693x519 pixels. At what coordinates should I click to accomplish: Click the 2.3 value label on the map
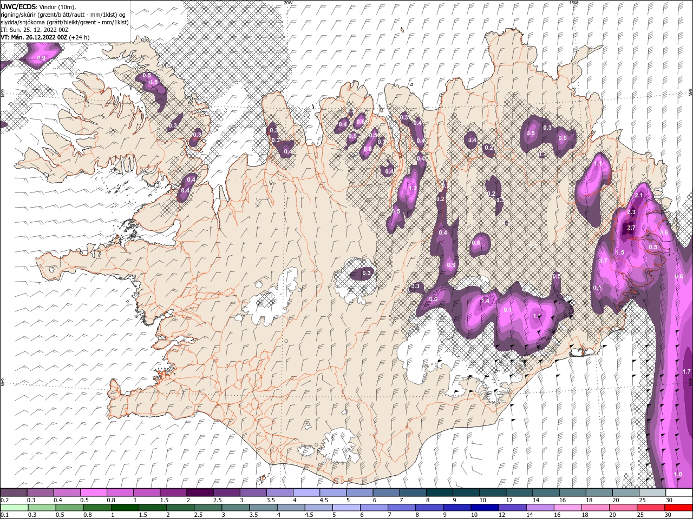pyautogui.click(x=631, y=212)
